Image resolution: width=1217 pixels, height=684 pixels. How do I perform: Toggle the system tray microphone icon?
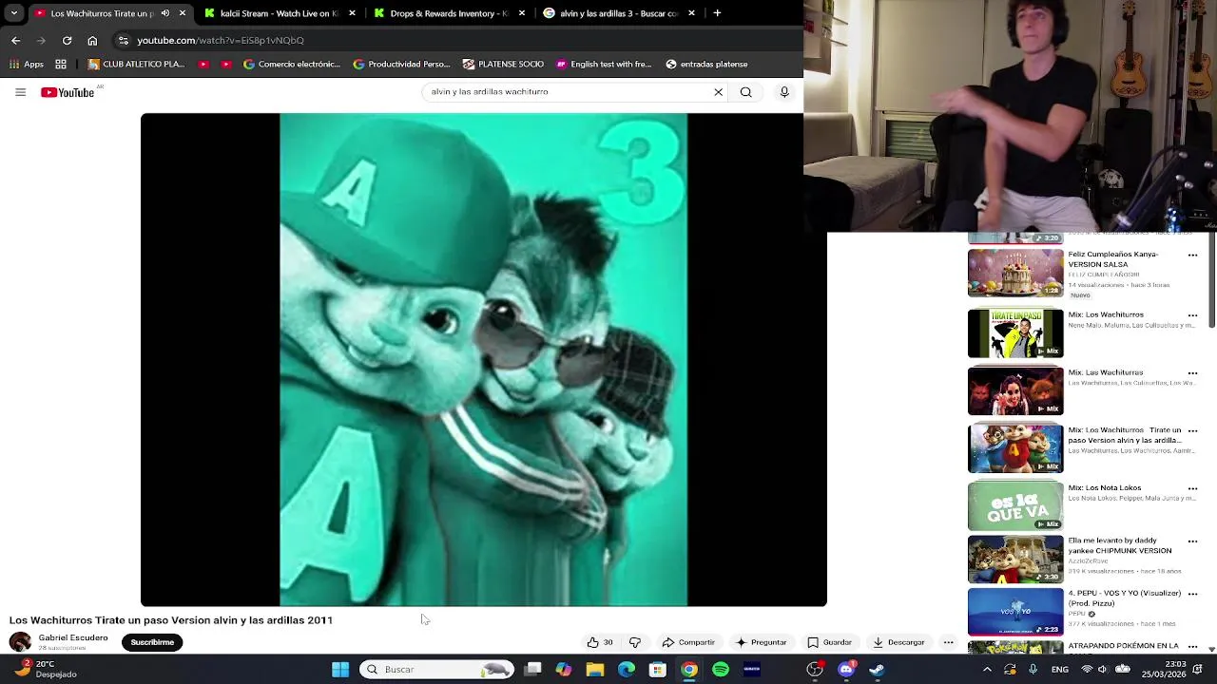click(x=1033, y=670)
